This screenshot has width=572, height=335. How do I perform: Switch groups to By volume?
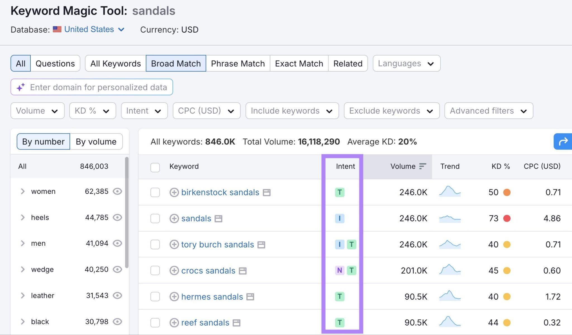coord(96,142)
